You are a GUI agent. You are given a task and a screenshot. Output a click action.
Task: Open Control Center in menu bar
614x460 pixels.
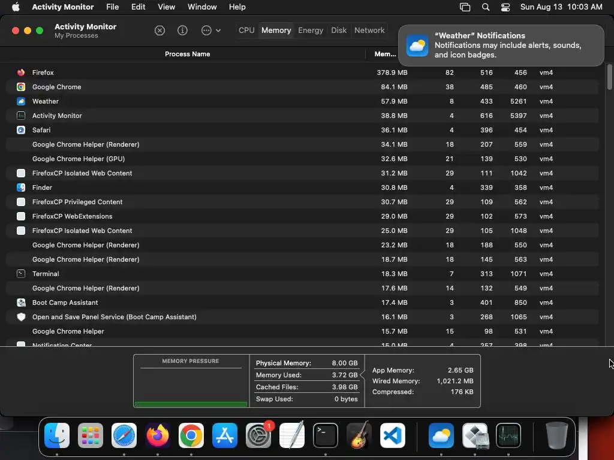point(505,7)
